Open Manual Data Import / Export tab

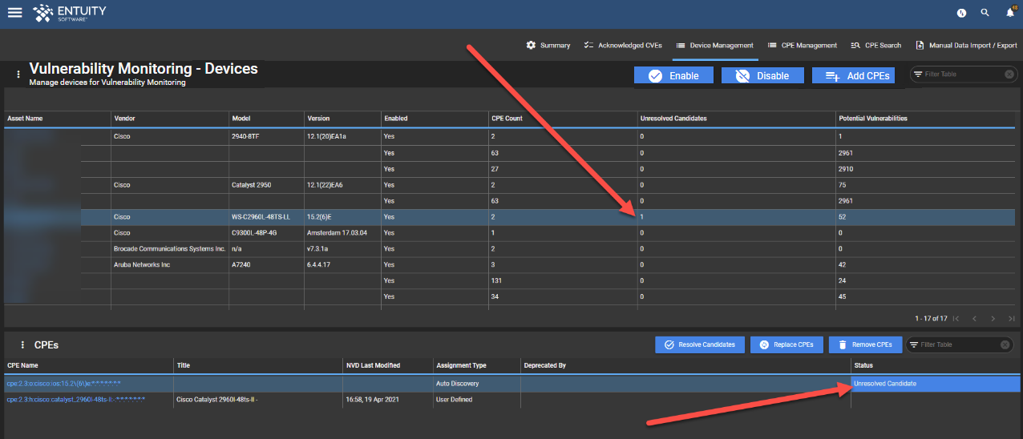pos(966,46)
